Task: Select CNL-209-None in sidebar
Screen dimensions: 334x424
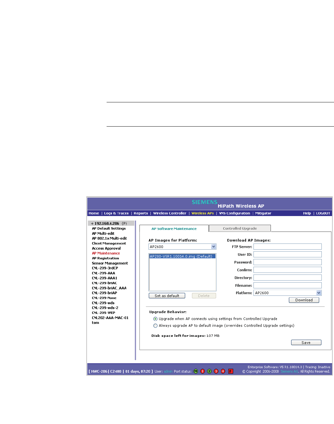Action: (x=104, y=298)
